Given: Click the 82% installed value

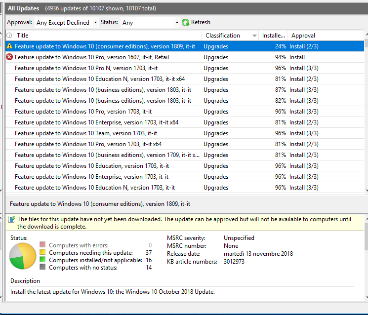Looking at the screenshot, I should point(281,101).
